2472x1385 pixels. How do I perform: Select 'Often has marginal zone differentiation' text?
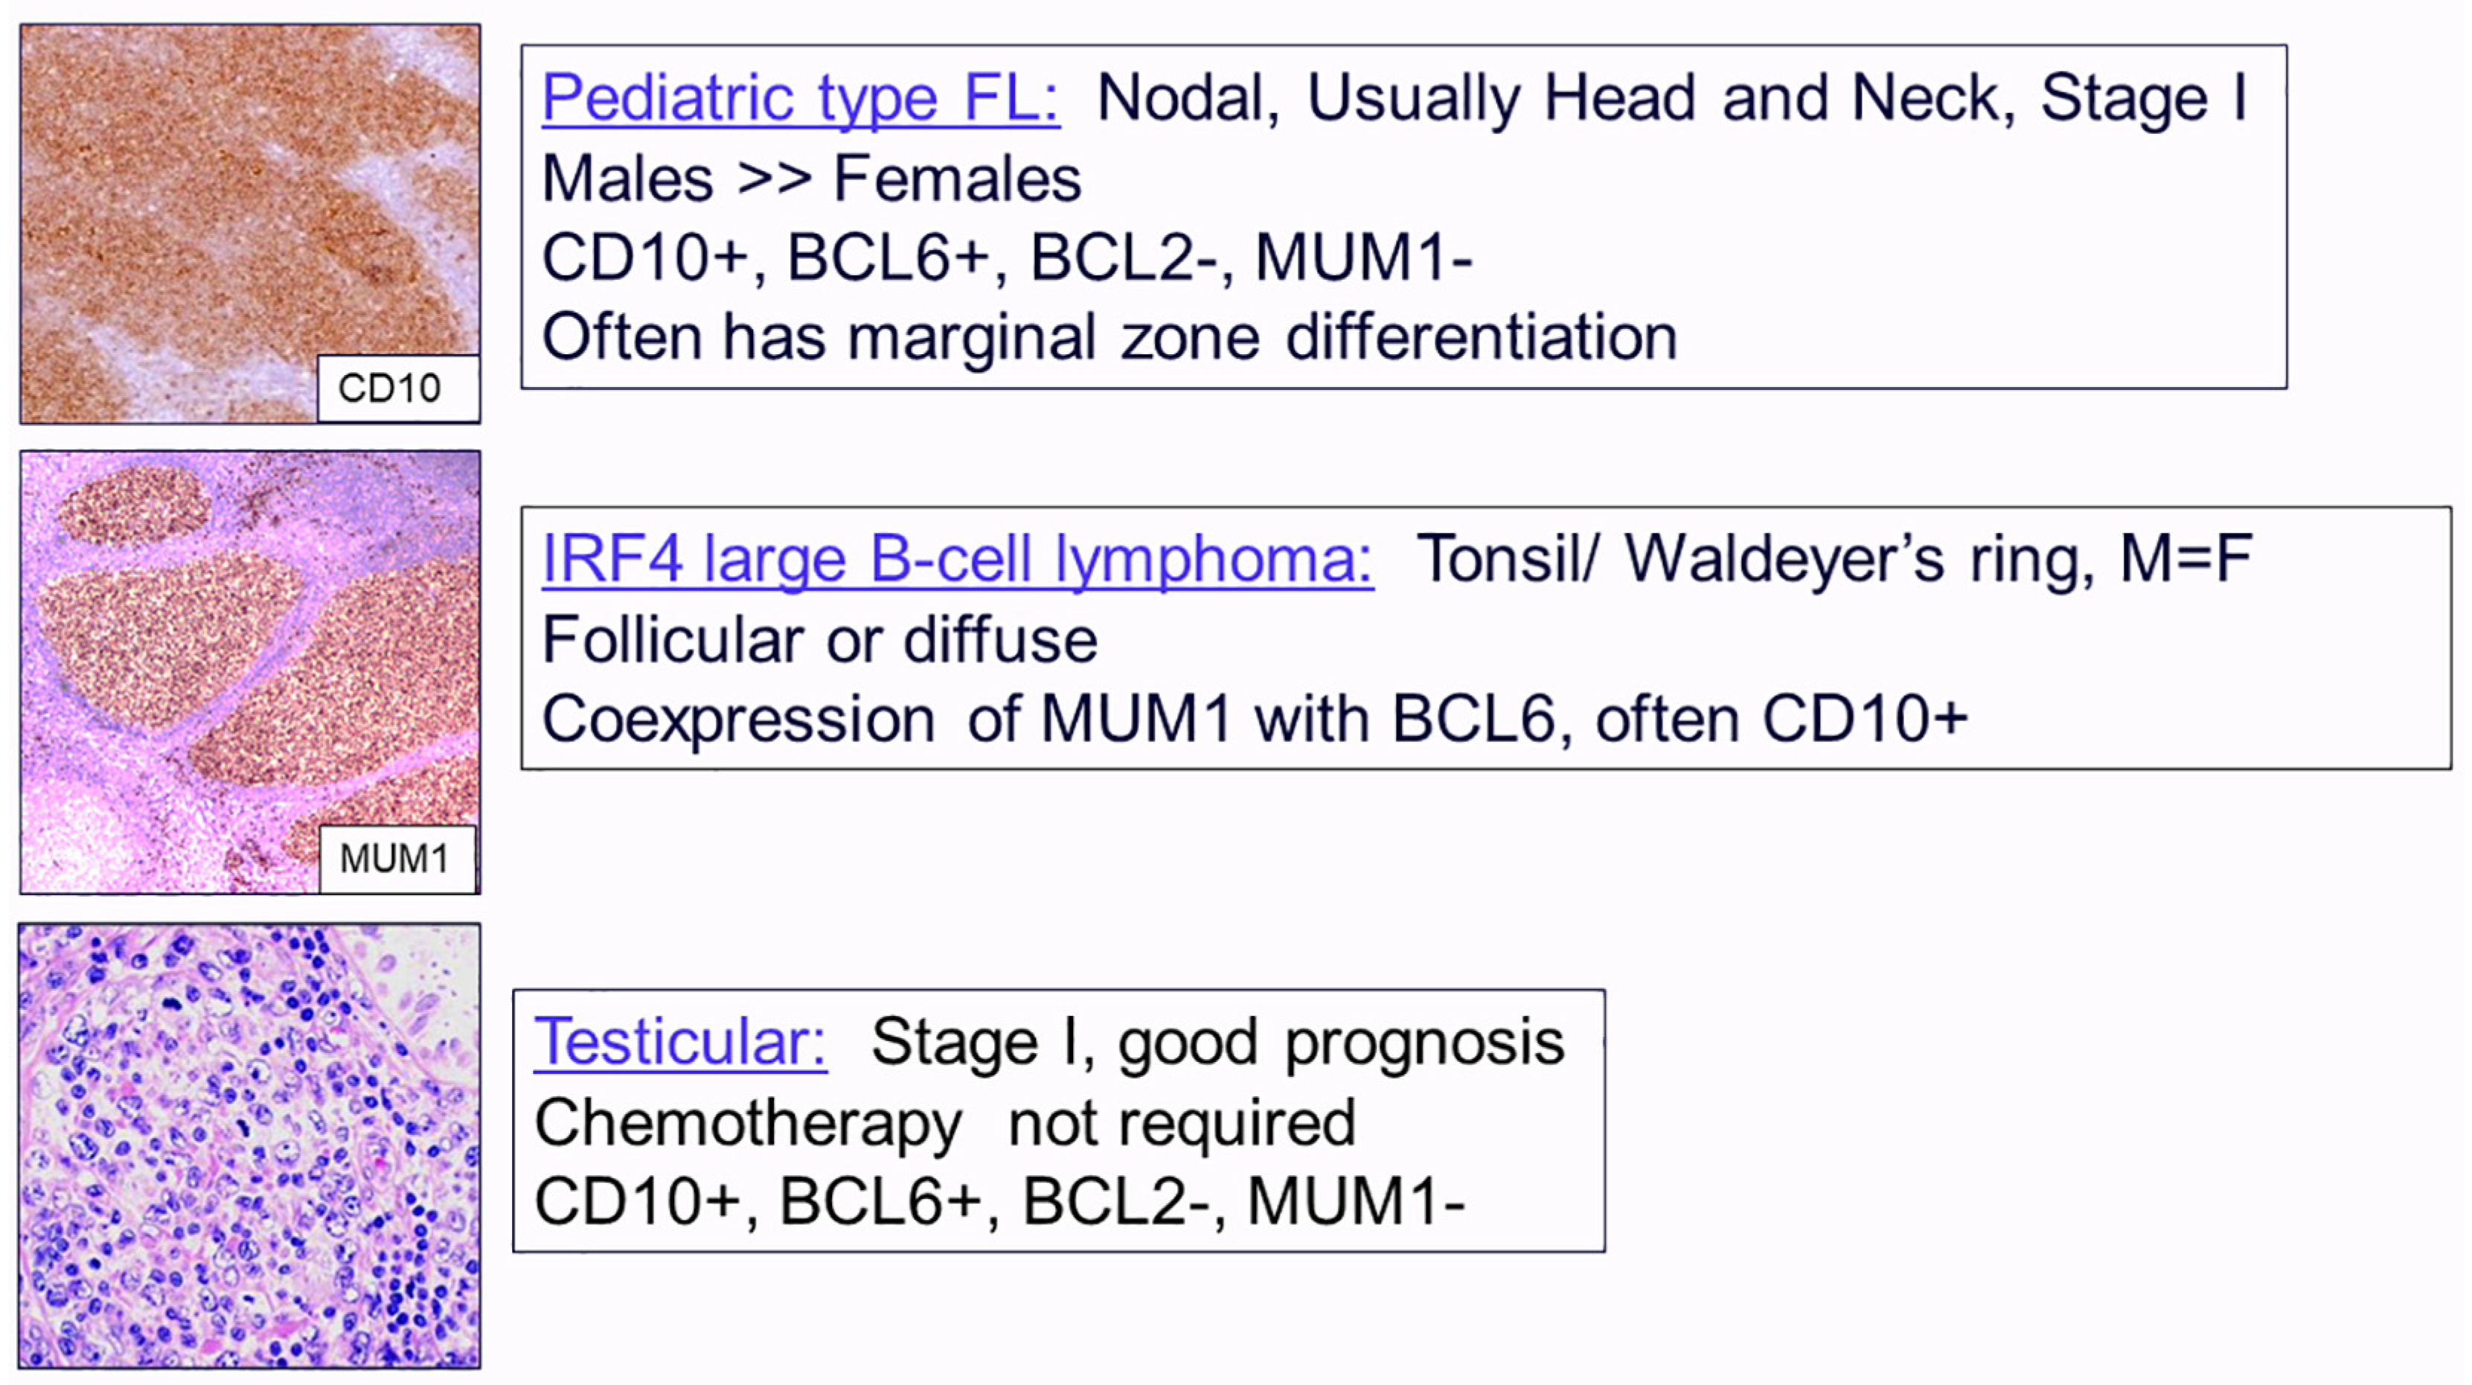tap(1108, 338)
